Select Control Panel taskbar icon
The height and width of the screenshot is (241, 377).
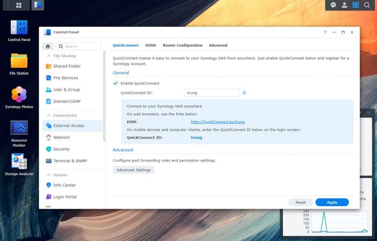pos(38,5)
